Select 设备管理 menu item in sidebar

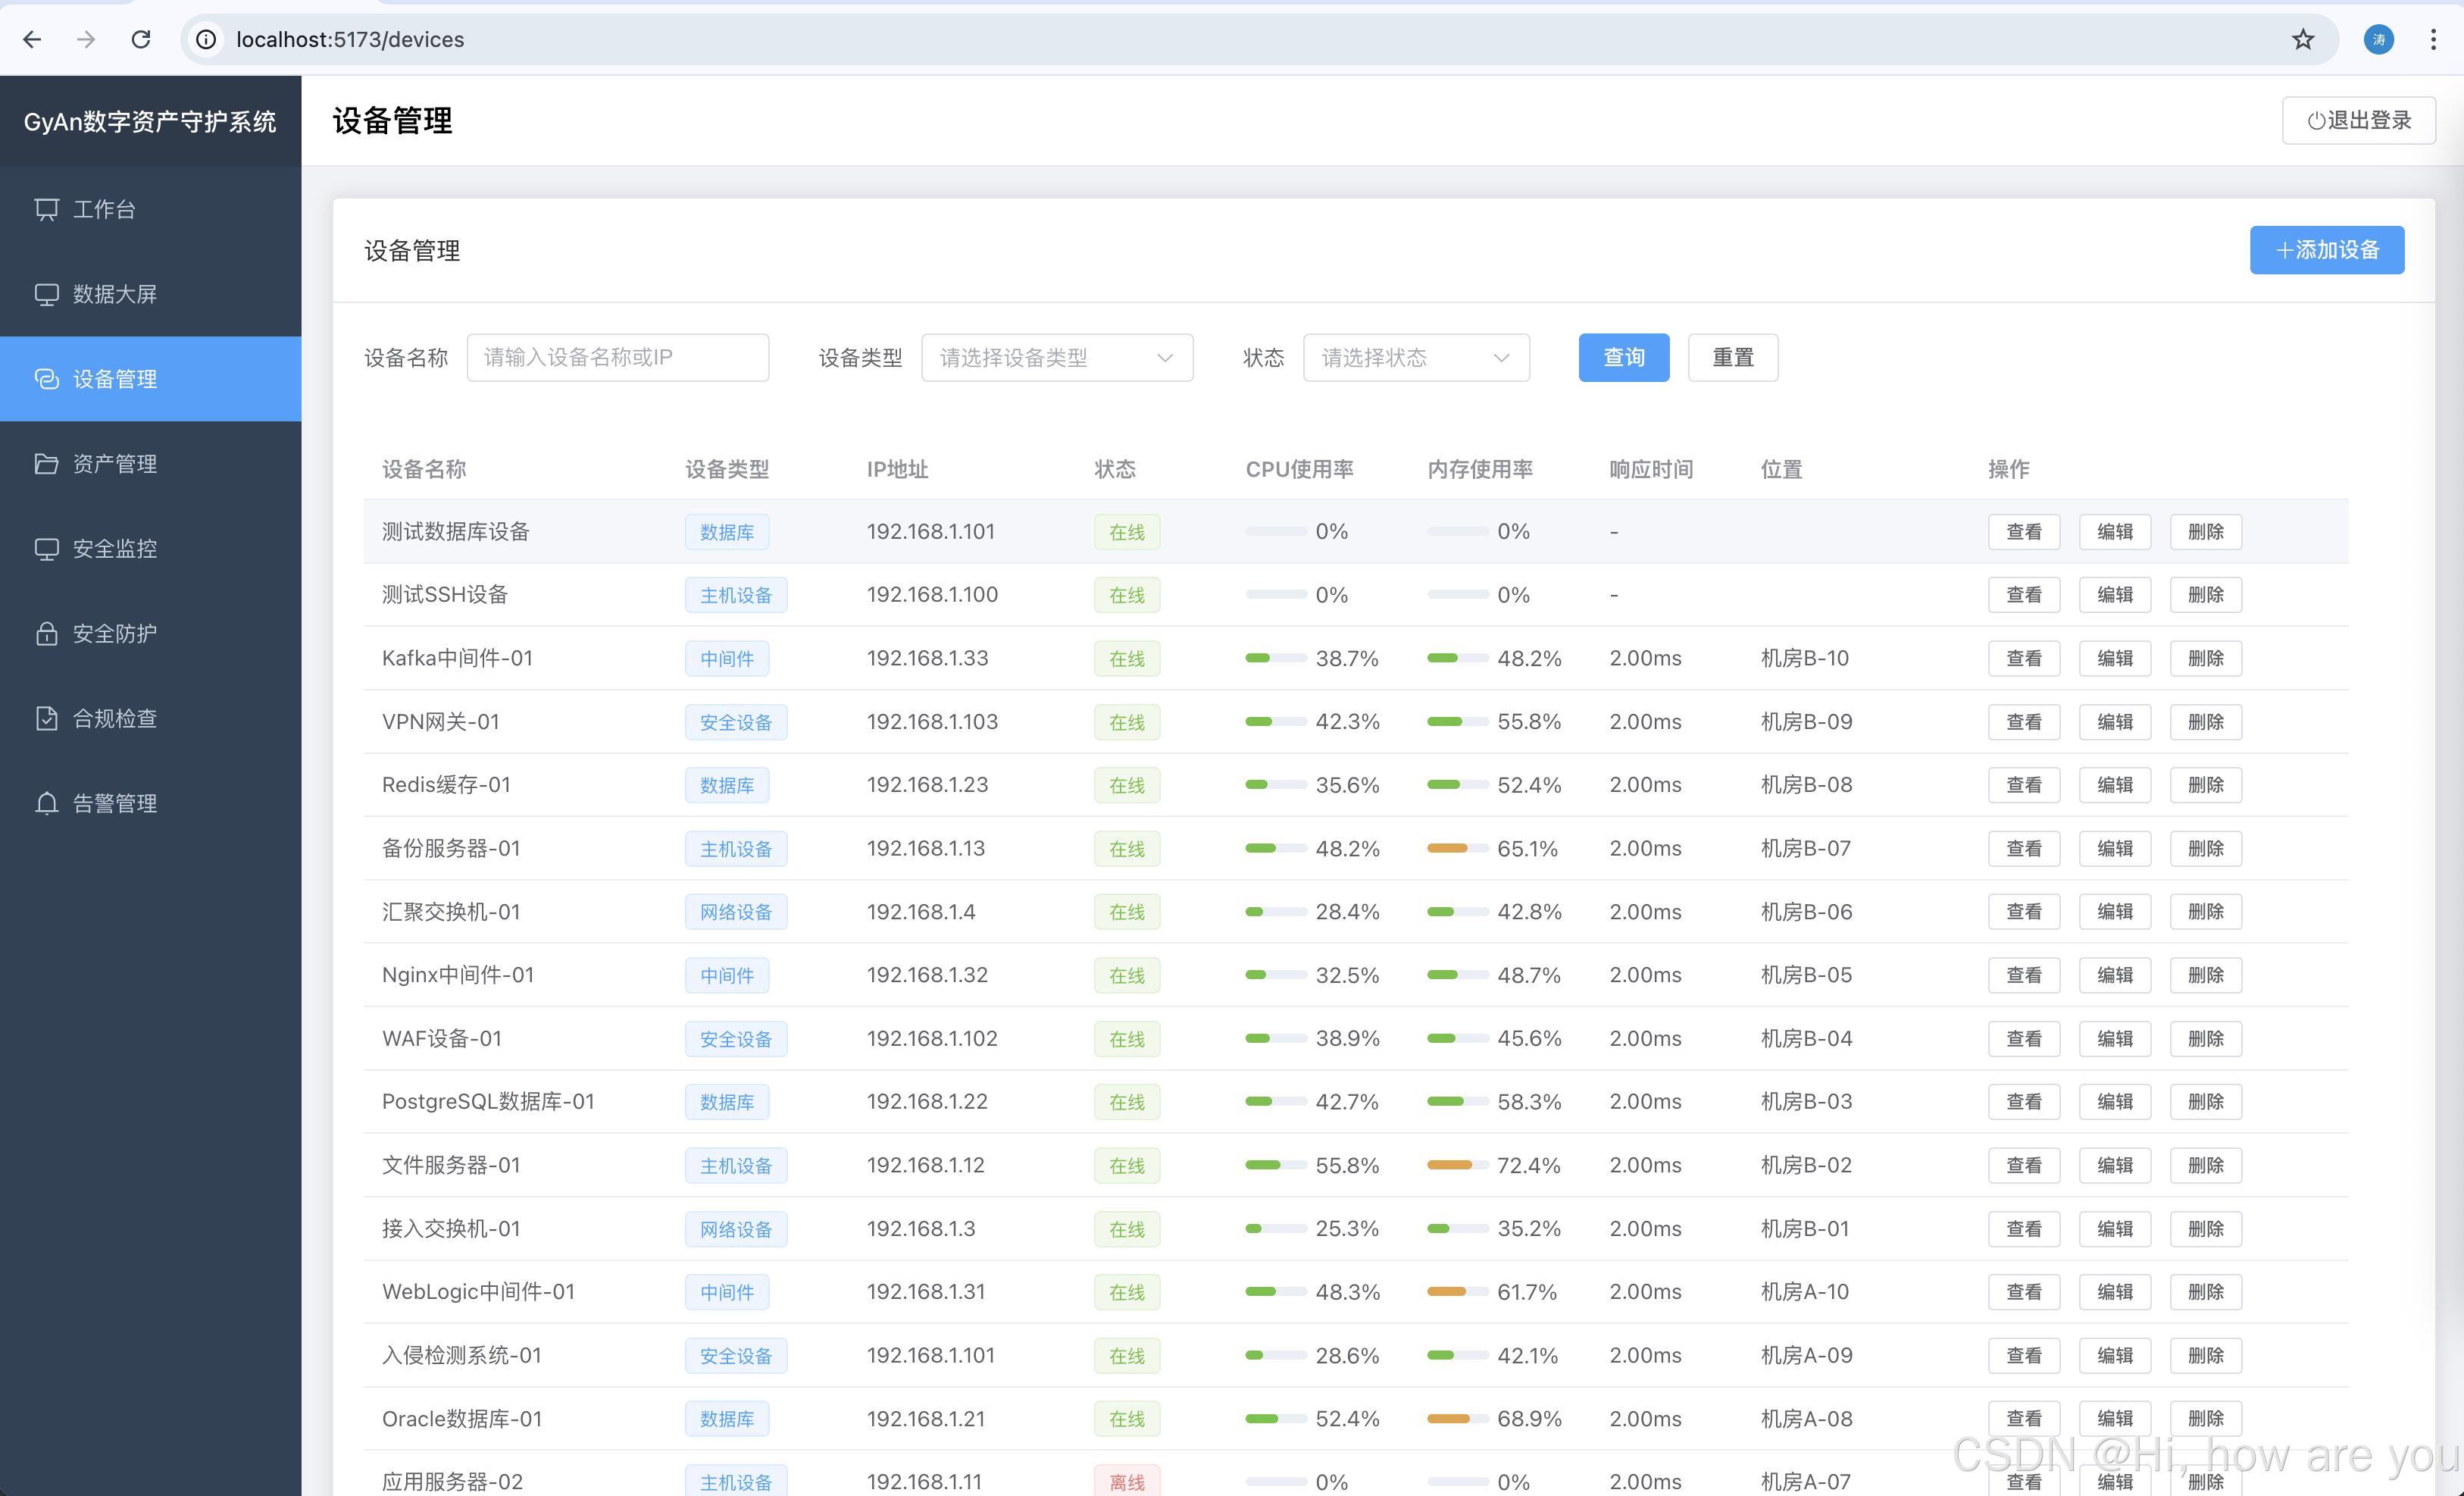(115, 379)
